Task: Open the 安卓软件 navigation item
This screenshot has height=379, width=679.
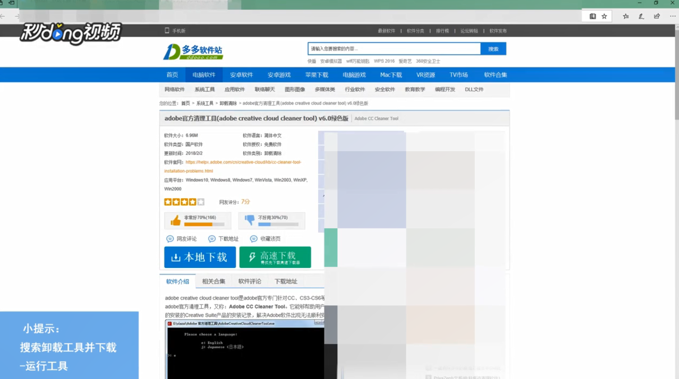Action: pos(242,75)
